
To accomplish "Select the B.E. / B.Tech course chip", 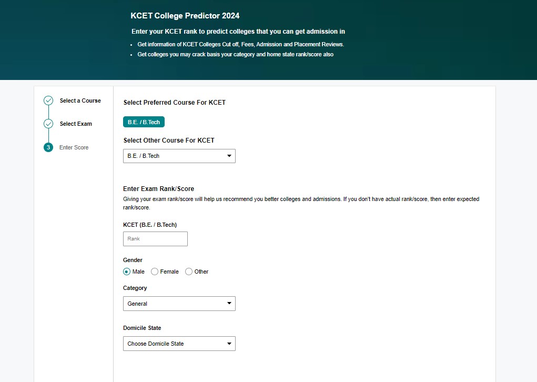I will 144,122.
